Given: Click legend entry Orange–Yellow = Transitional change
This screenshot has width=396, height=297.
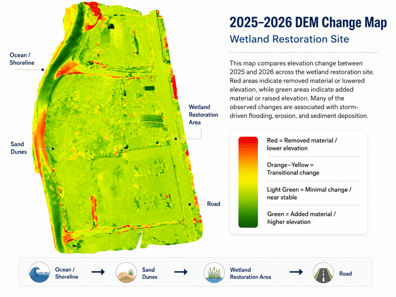Looking at the screenshot, I should tap(293, 169).
